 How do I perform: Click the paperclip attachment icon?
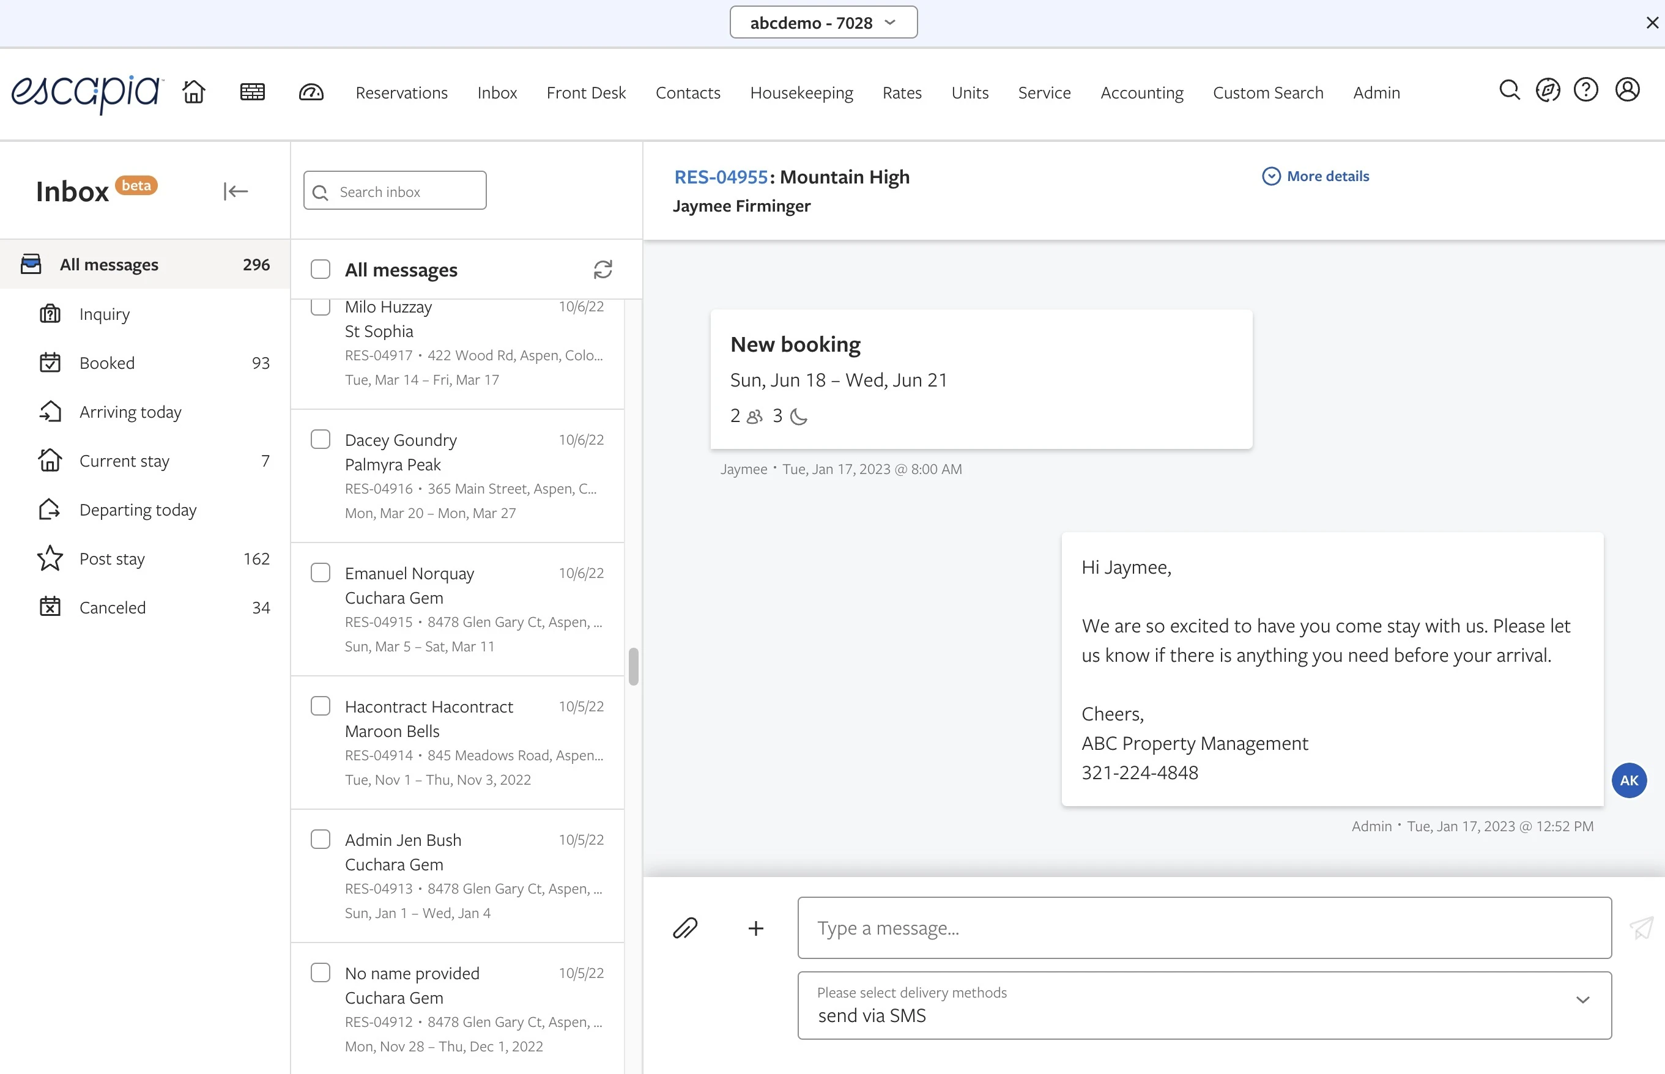pyautogui.click(x=684, y=928)
